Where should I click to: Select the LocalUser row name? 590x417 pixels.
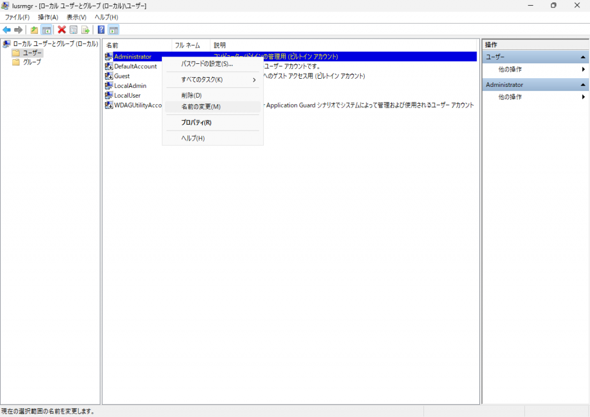coord(127,95)
